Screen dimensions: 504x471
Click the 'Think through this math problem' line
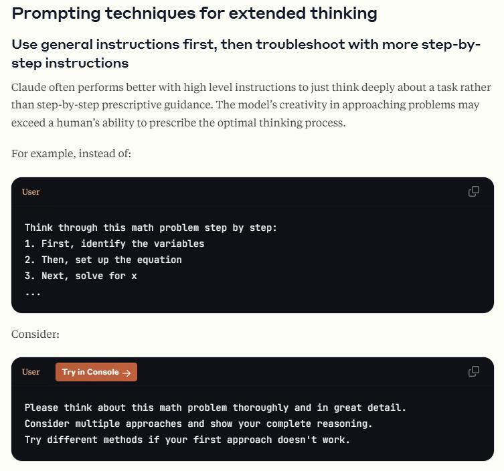(x=151, y=227)
